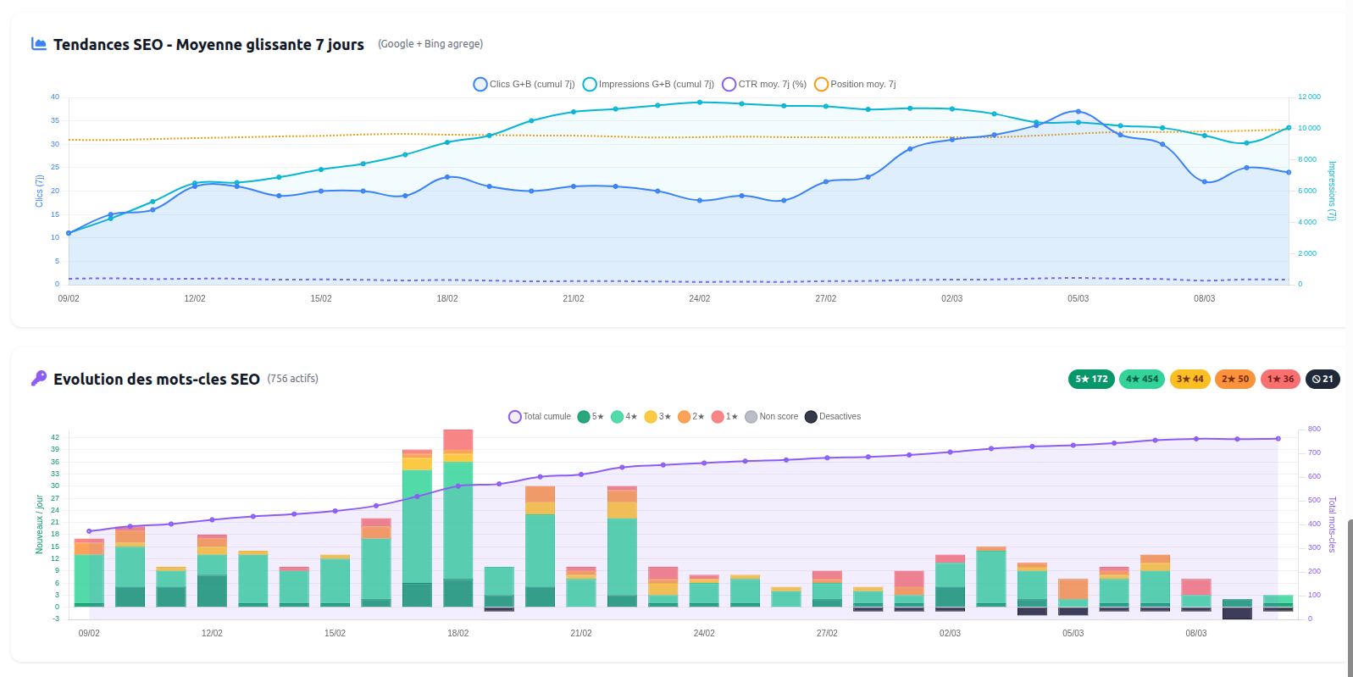Toggle Total cumule legend in keywords chart
Image resolution: width=1353 pixels, height=677 pixels.
pyautogui.click(x=540, y=416)
